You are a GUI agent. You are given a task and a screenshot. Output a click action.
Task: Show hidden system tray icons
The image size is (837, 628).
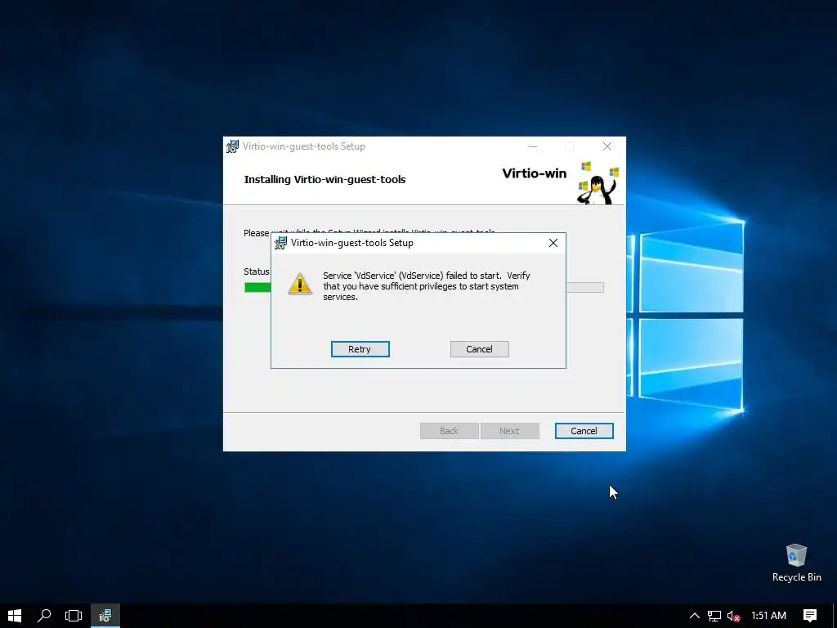point(695,616)
